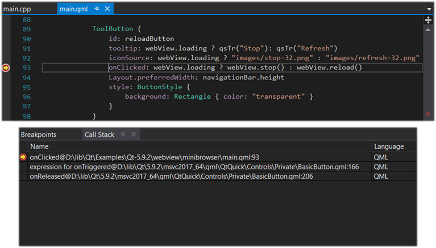This screenshot has height=248, width=436.
Task: Close the main.qml editor tab
Action: point(107,9)
